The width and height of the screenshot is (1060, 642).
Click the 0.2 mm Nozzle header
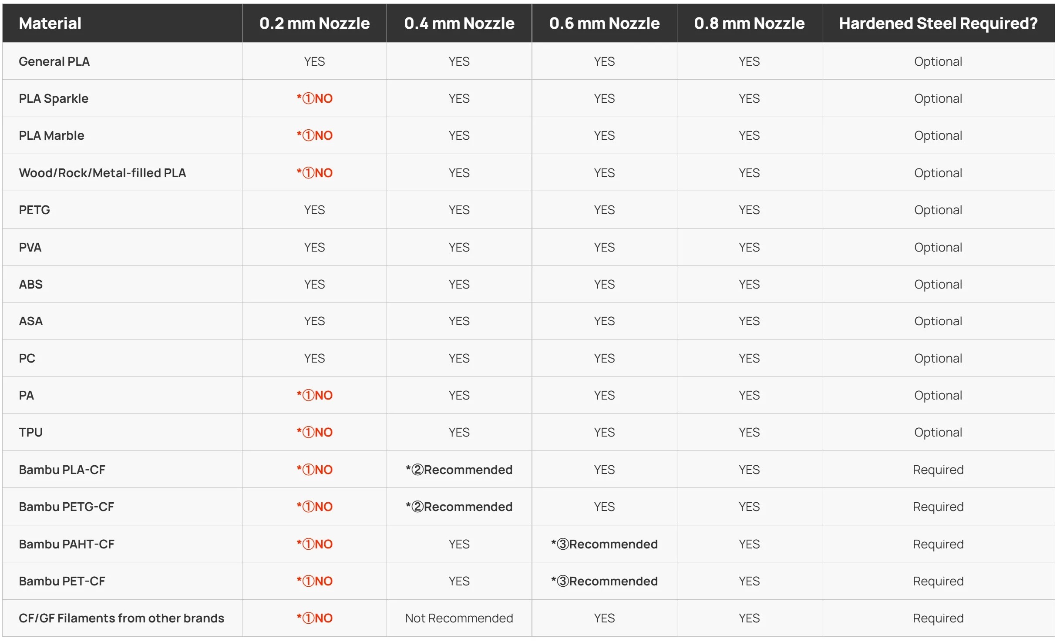click(314, 23)
